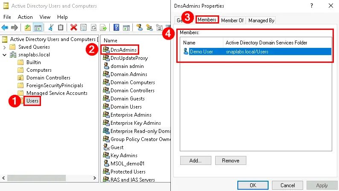
Task: Click the Name column header in list
Action: [110, 41]
